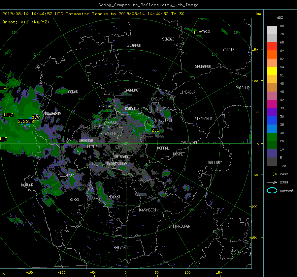297x277 pixels.
Task: Click the KARWAR coastal label
Action: [x=27, y=185]
